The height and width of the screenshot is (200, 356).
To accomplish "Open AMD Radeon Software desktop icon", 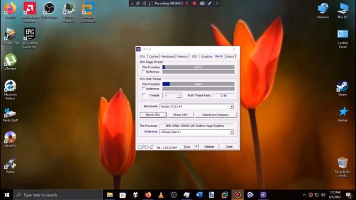I will point(29,12).
